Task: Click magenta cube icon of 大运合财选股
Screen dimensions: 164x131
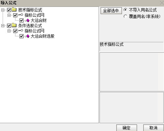Action: (x=28, y=36)
